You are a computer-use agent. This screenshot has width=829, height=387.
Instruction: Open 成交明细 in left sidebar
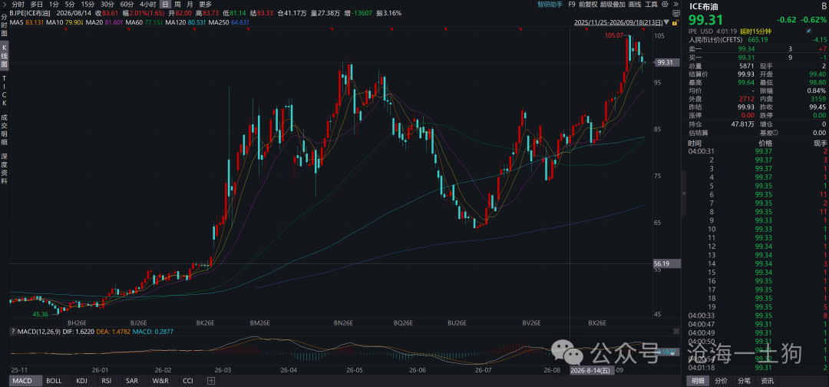tap(5, 130)
